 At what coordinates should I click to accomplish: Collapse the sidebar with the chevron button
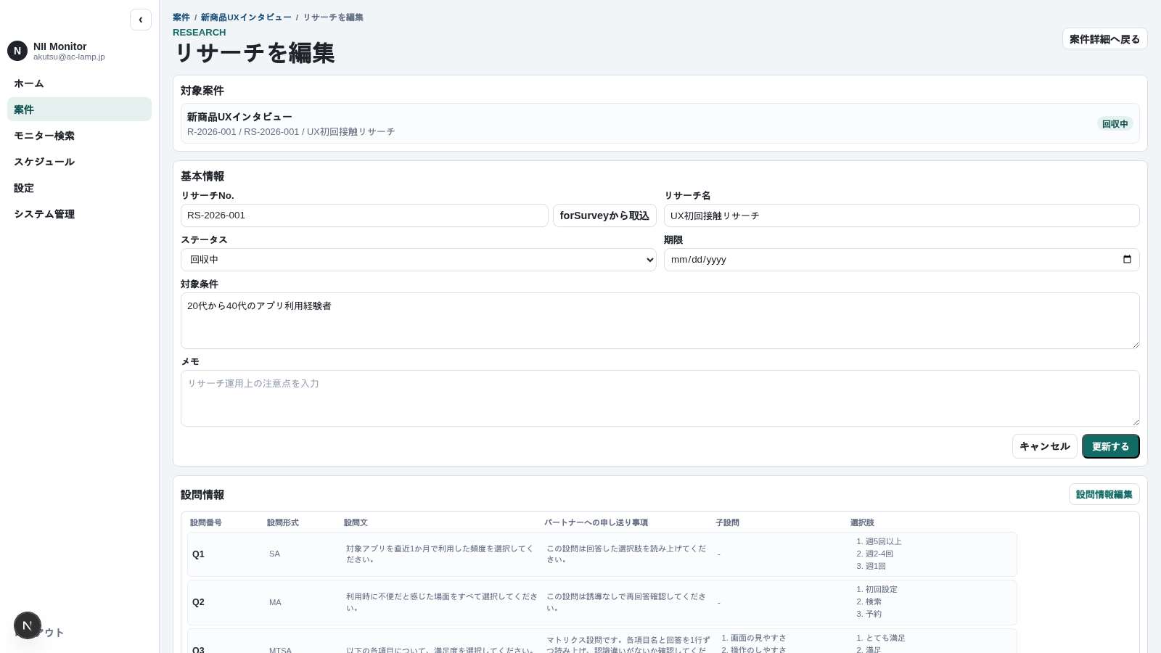(x=141, y=20)
